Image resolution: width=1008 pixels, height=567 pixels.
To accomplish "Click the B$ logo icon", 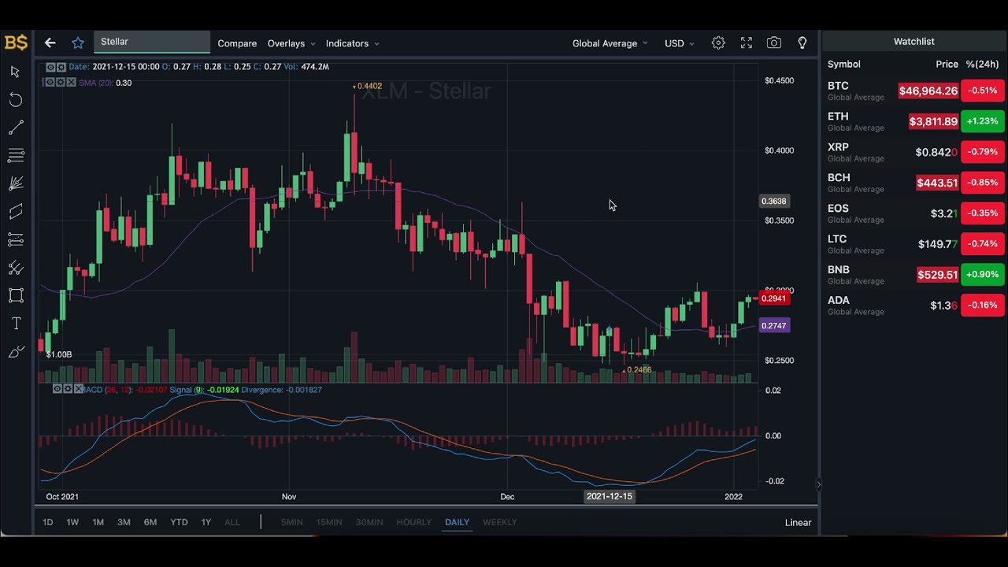I will pos(16,43).
